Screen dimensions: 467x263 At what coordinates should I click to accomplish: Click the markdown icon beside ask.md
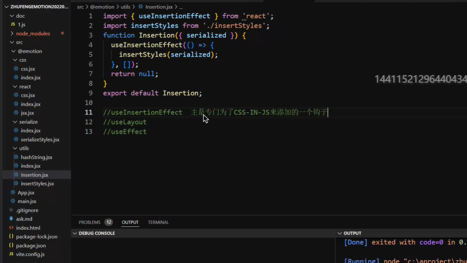tap(11, 219)
